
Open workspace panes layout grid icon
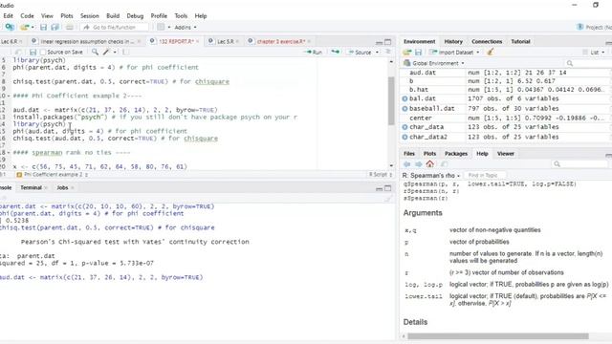[x=161, y=28]
